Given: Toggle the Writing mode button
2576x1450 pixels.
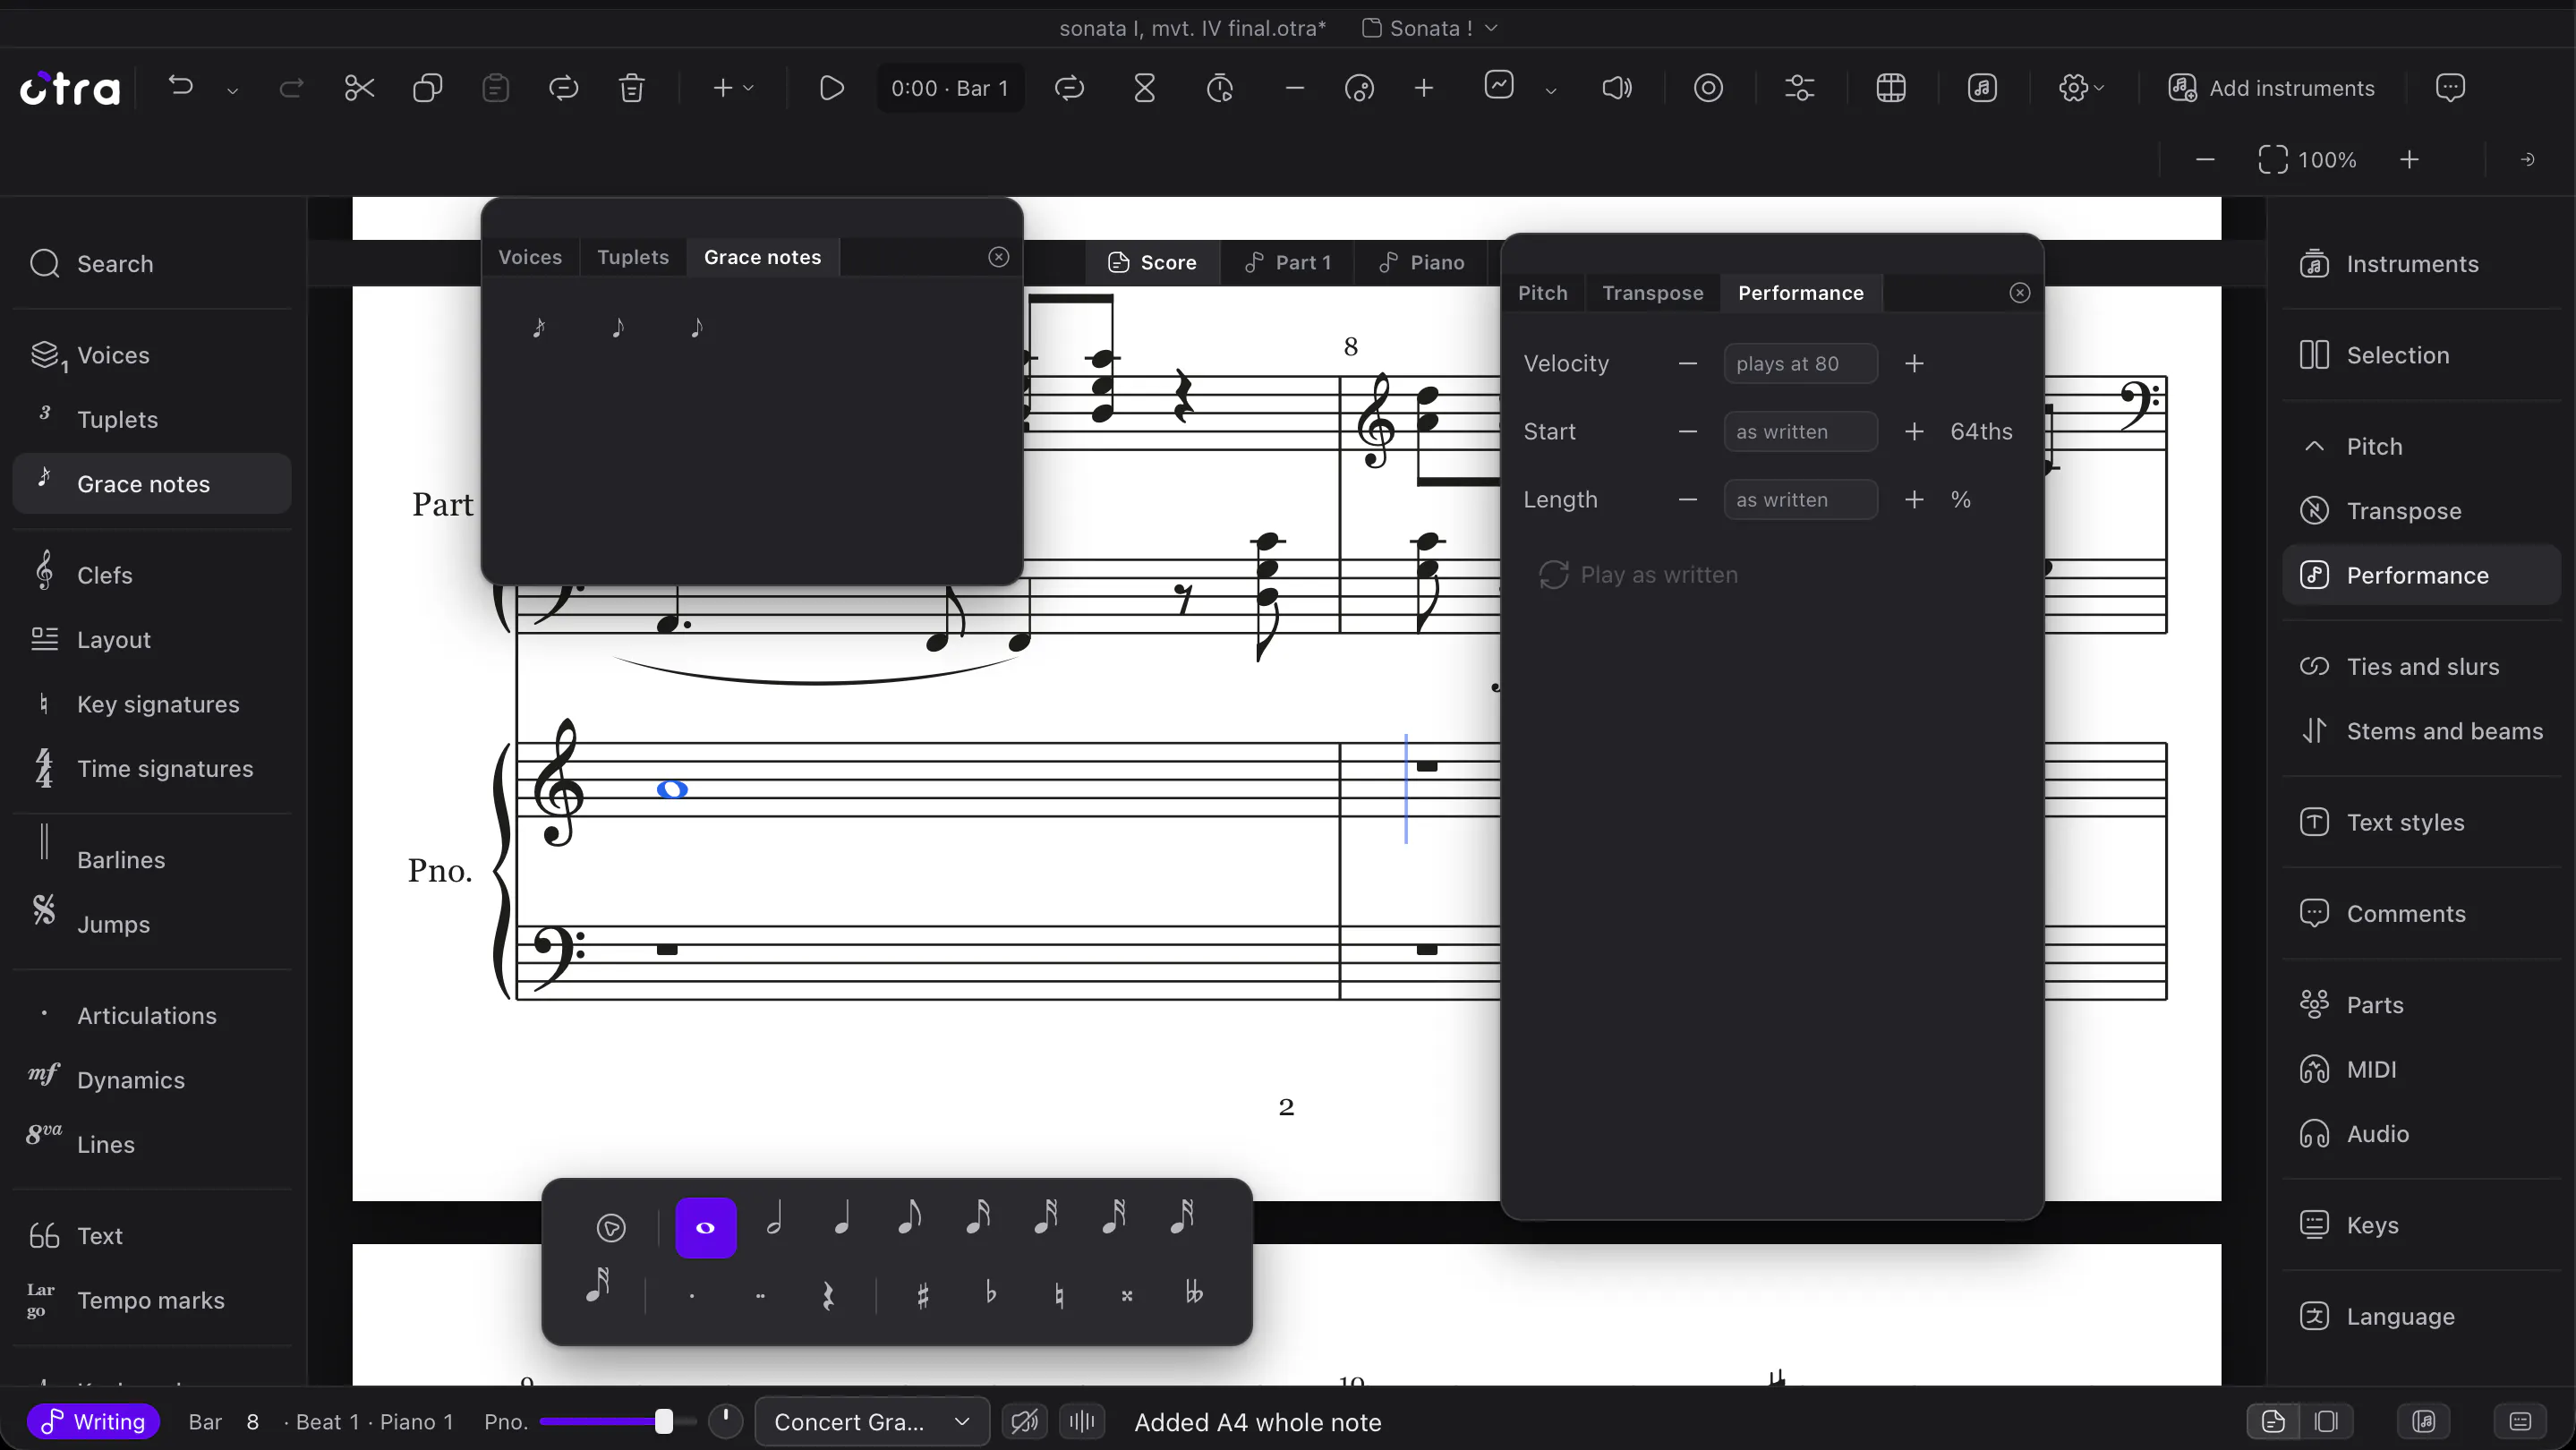Looking at the screenshot, I should (94, 1421).
